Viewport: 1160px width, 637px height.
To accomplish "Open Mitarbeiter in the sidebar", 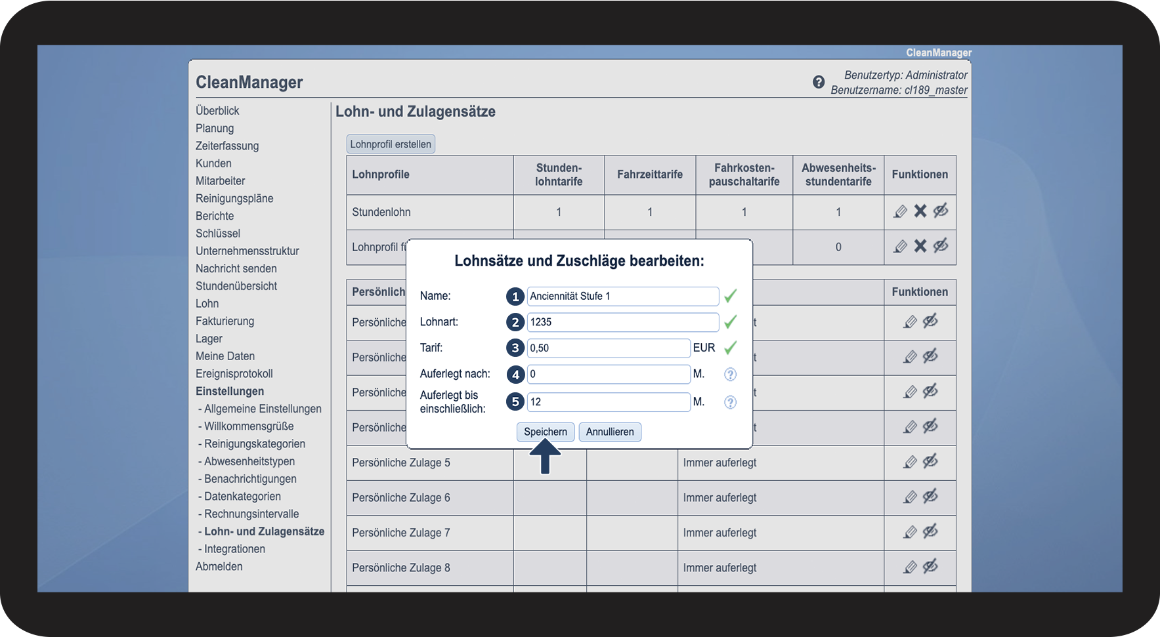I will (220, 180).
